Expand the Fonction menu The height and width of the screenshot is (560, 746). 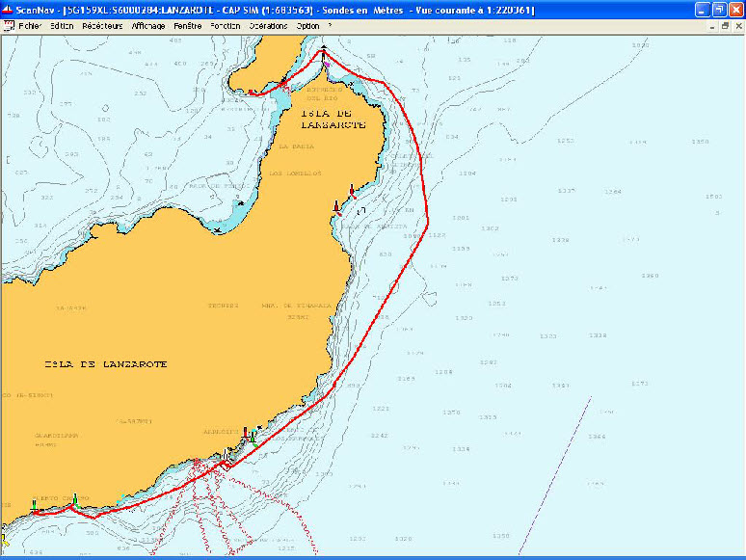pyautogui.click(x=226, y=26)
